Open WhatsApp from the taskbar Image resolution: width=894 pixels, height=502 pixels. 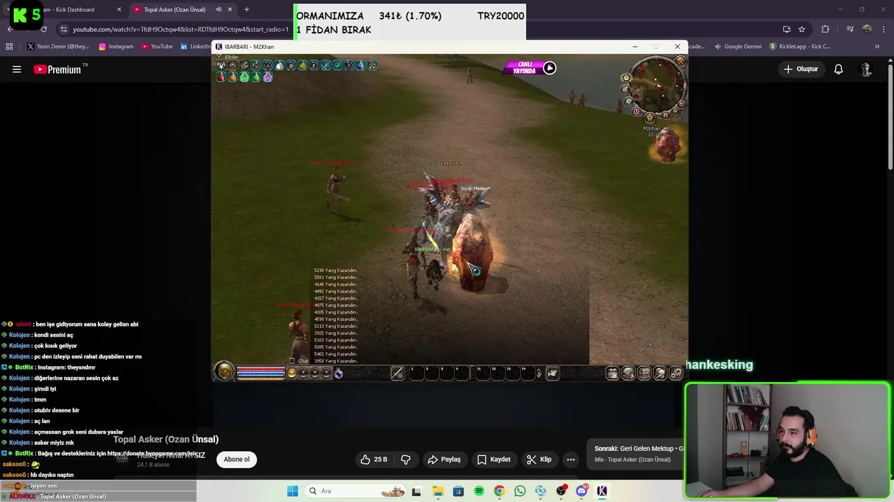pos(520,491)
